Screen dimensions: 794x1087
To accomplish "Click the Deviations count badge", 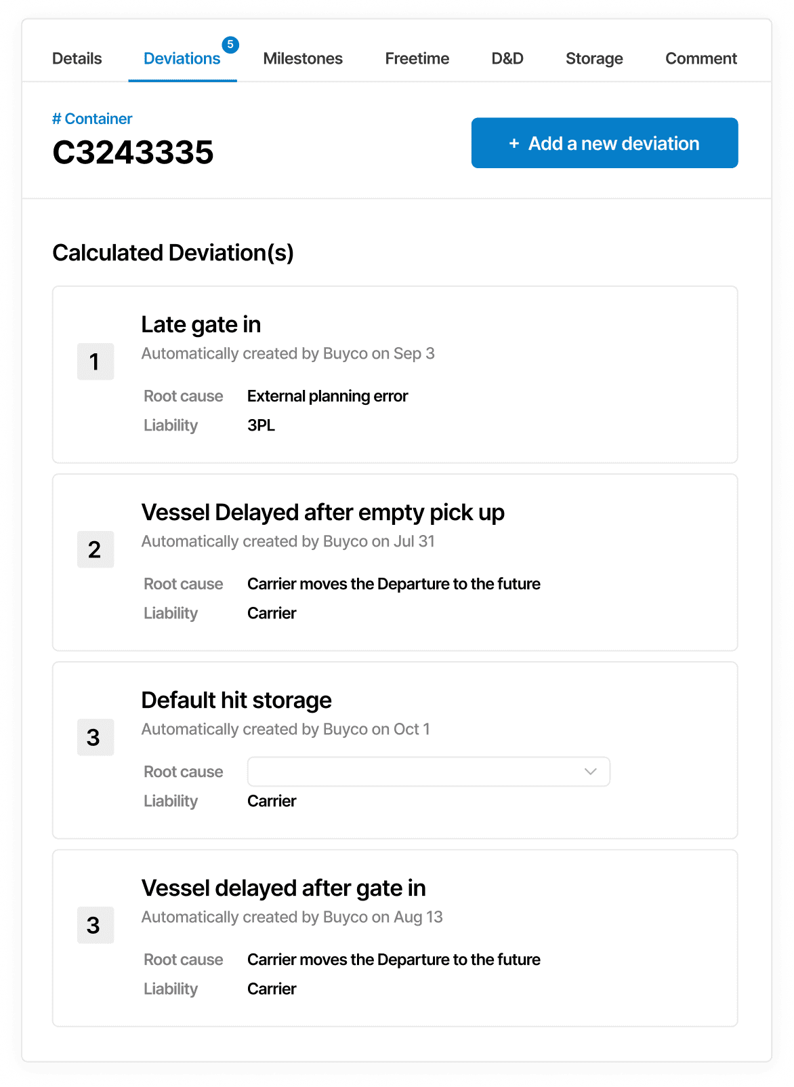I will pyautogui.click(x=230, y=45).
